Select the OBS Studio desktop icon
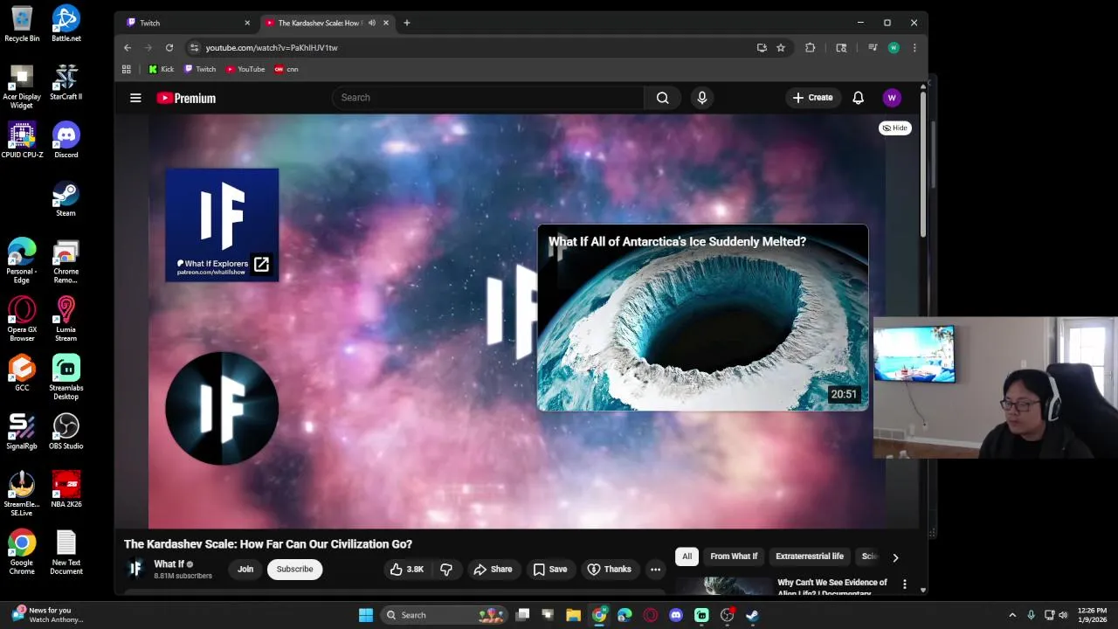Image resolution: width=1118 pixels, height=629 pixels. click(66, 432)
